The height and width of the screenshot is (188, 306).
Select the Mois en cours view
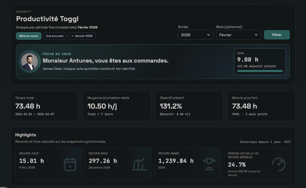point(28,36)
